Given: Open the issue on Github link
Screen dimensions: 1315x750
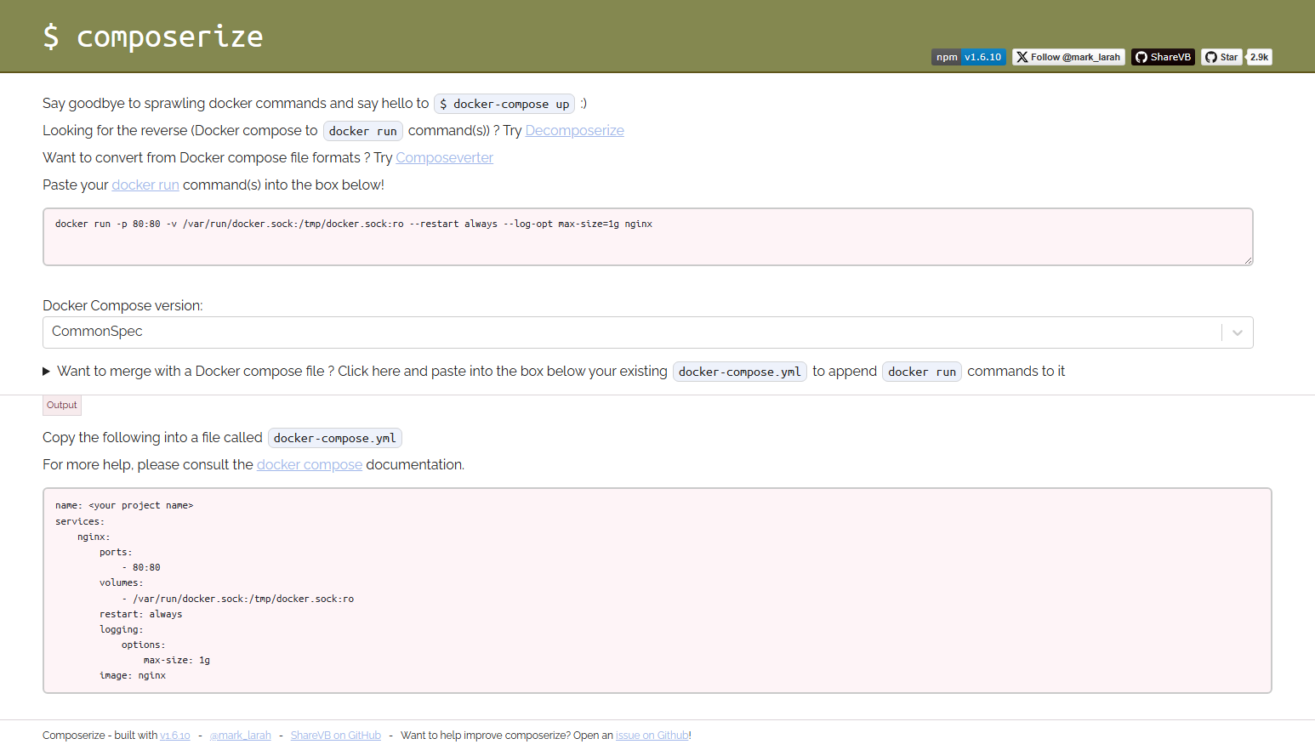Looking at the screenshot, I should (652, 736).
